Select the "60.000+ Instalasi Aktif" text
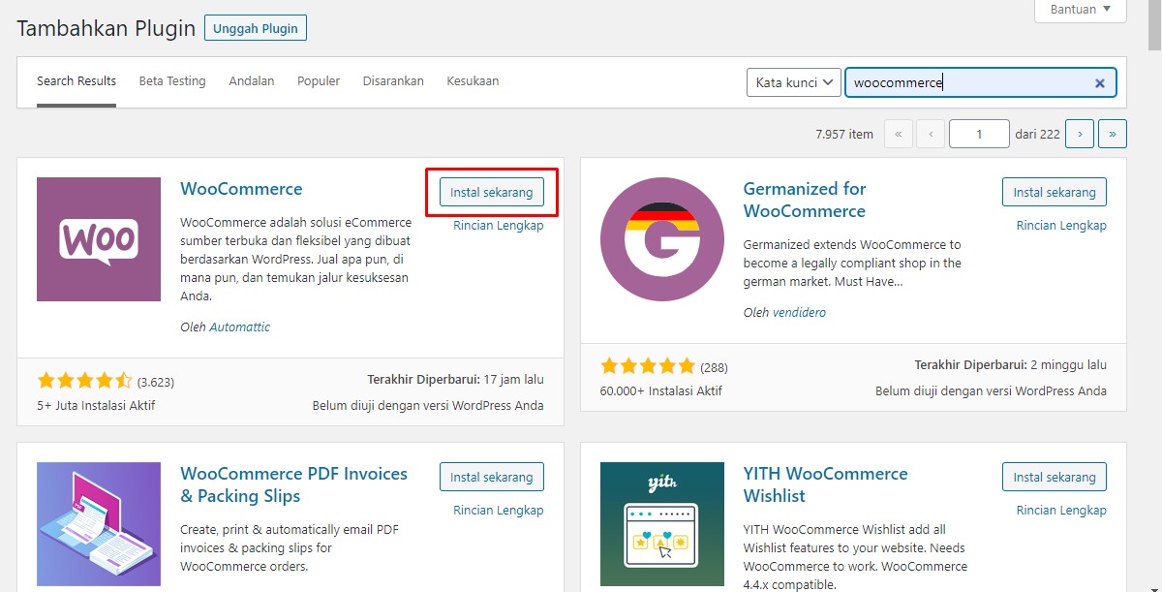 coord(661,391)
